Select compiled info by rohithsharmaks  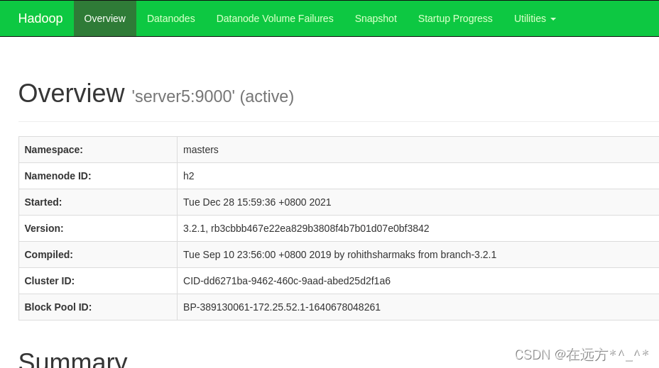click(x=339, y=255)
